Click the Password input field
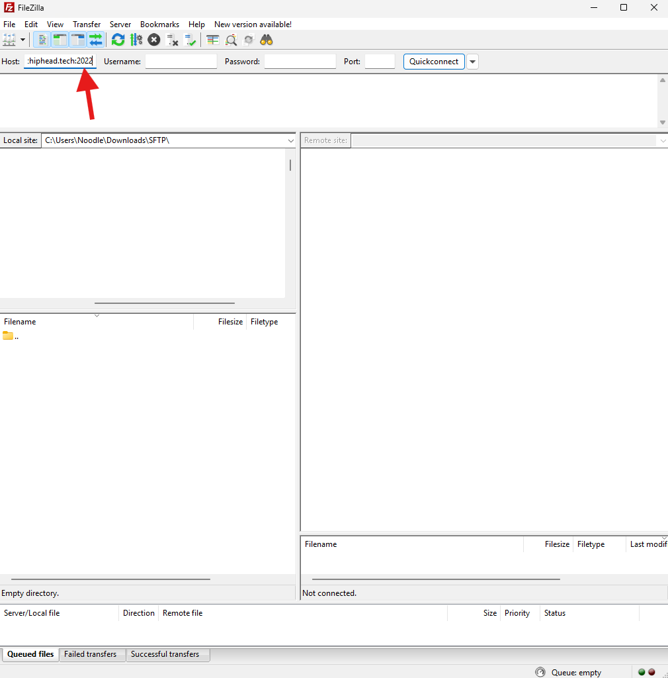Viewport: 668px width, 678px height. pyautogui.click(x=300, y=62)
